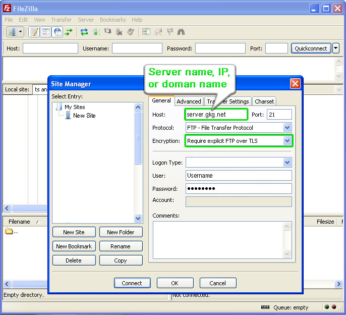Click the Site Manager Password field
This screenshot has width=346, height=315.
(239, 188)
